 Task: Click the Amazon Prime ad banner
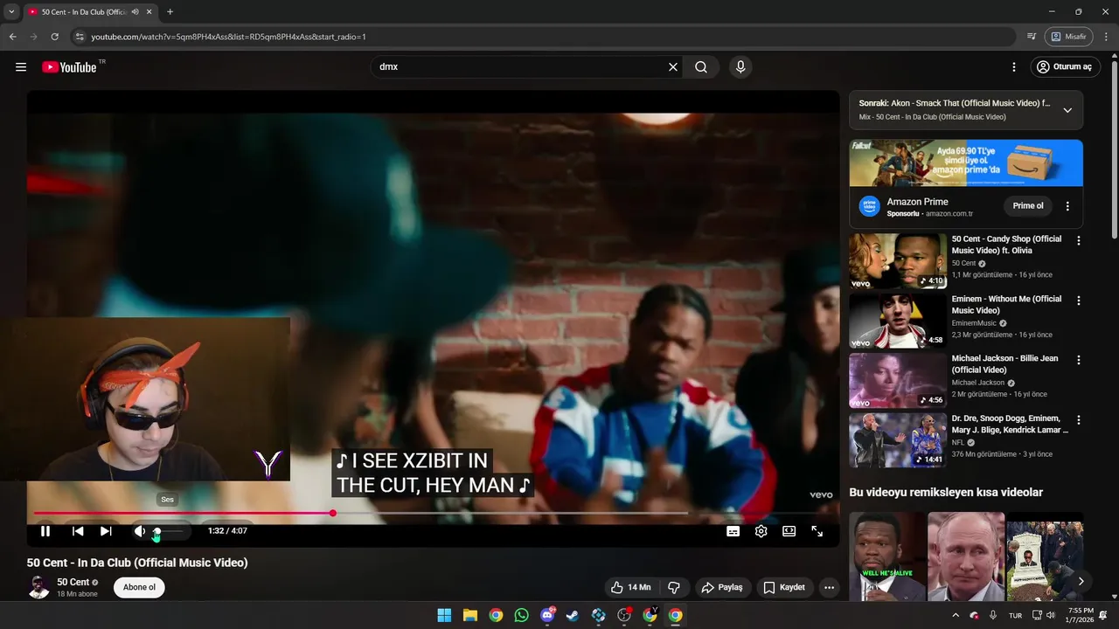966,162
